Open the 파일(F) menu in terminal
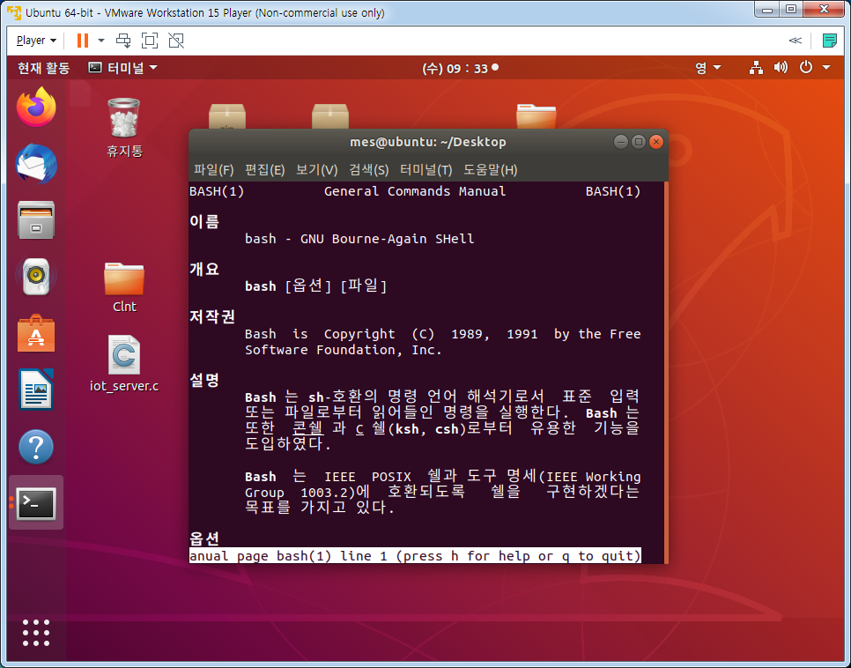This screenshot has height=668, width=851. tap(213, 170)
